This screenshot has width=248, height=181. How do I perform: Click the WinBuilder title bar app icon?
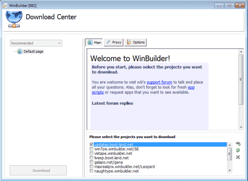point(5,5)
